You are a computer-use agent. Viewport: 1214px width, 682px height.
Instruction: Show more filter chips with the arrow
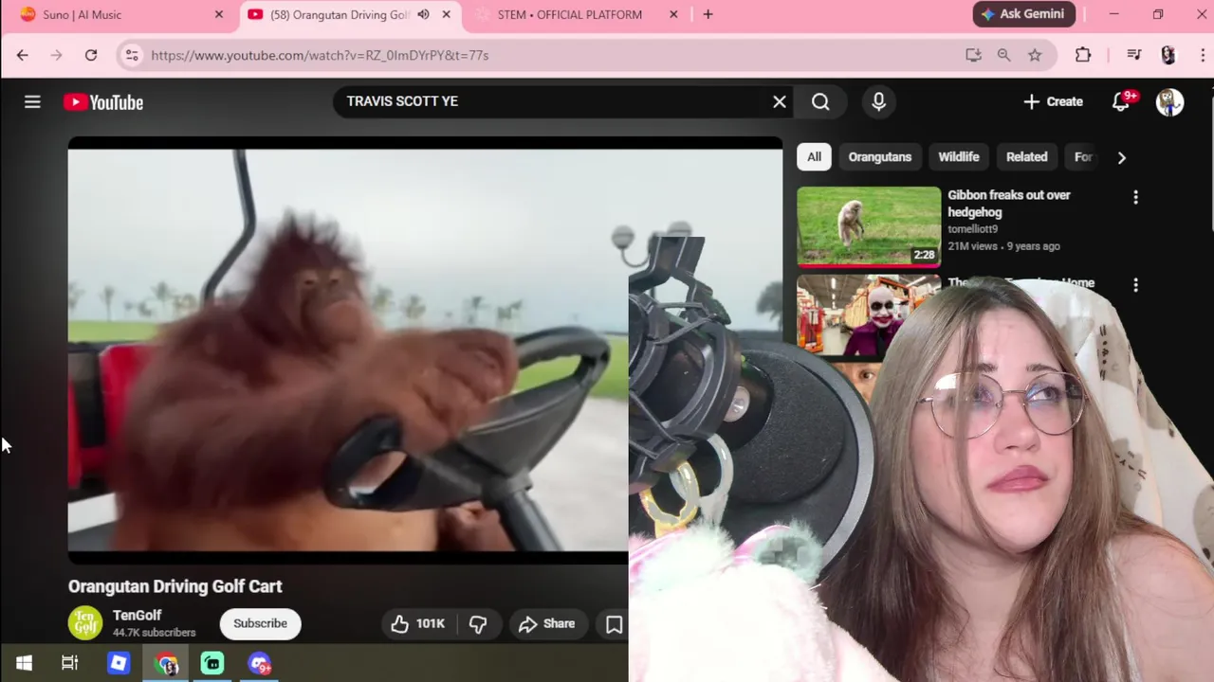point(1121,157)
